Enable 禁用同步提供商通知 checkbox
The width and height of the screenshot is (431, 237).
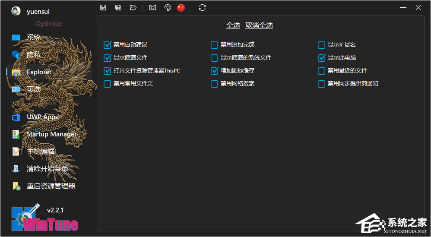point(321,84)
